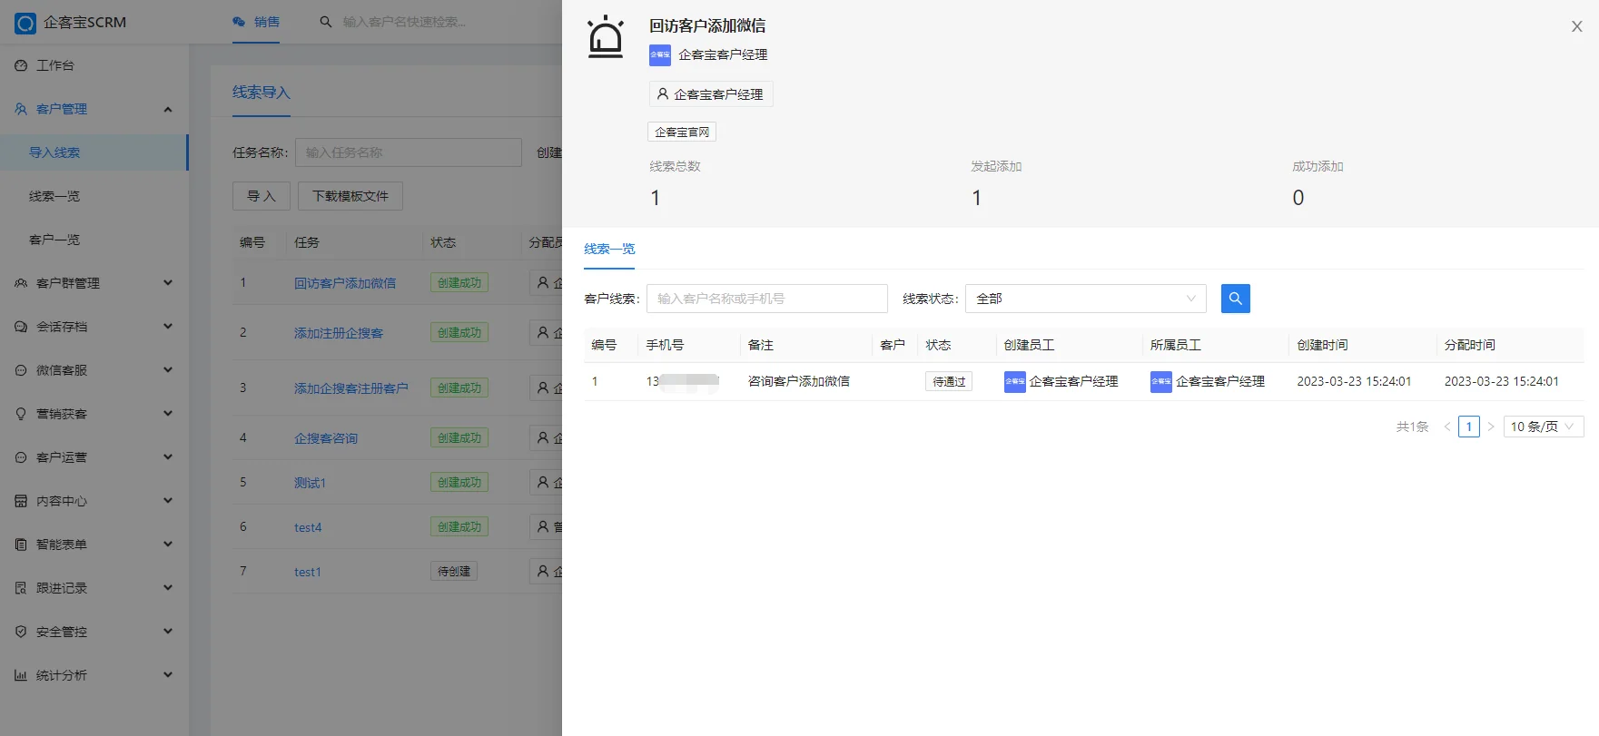The height and width of the screenshot is (736, 1599).
Task: Open the 添加企搜客注册客户 task link
Action: (x=351, y=388)
